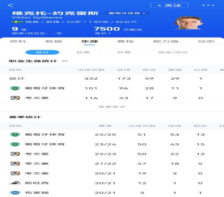The image size is (224, 197).
Task: Select the 总计 filter pill
Action: [43, 52]
